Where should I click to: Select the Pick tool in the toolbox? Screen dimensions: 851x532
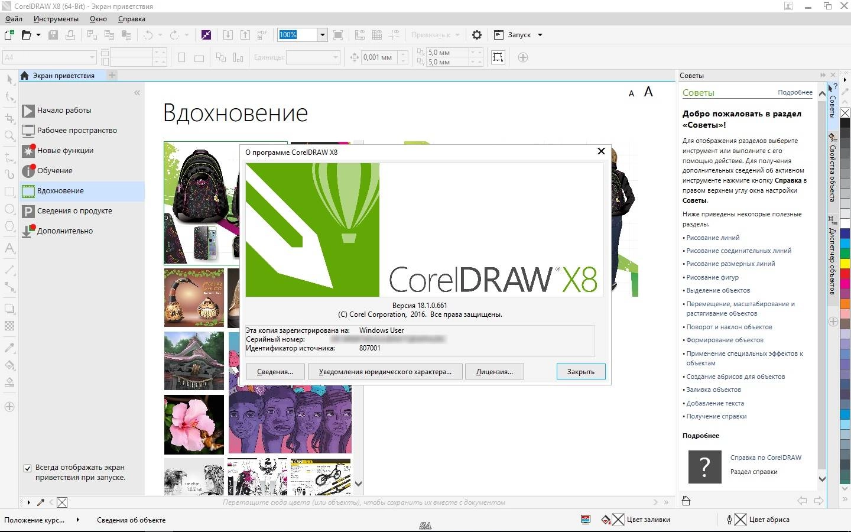tap(9, 79)
